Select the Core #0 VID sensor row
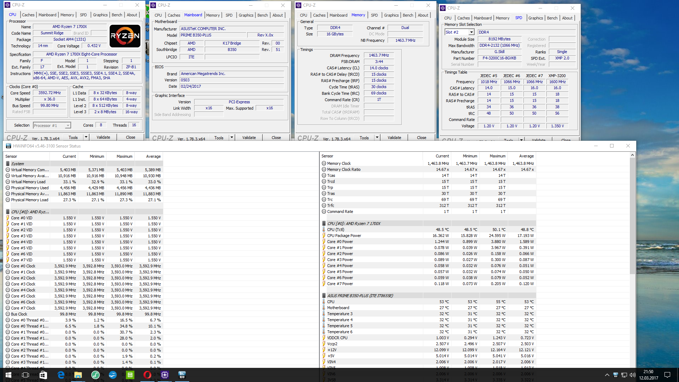The image size is (679, 382). [22, 218]
